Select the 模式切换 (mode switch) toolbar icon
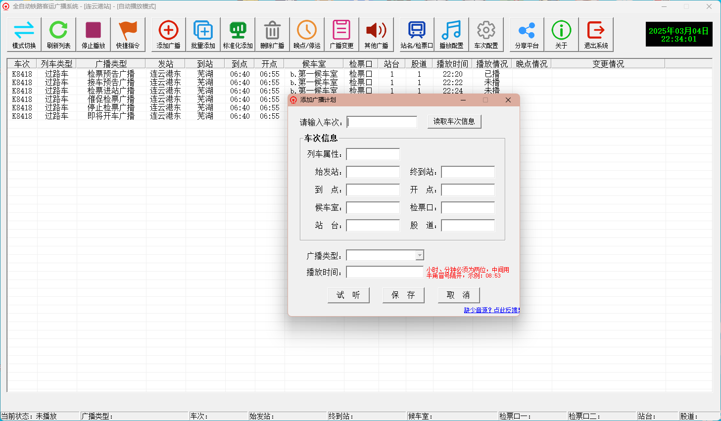Viewport: 721px width, 421px height. [24, 34]
